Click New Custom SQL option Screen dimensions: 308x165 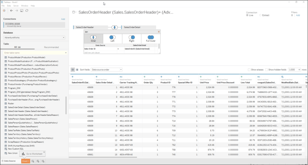(17, 149)
